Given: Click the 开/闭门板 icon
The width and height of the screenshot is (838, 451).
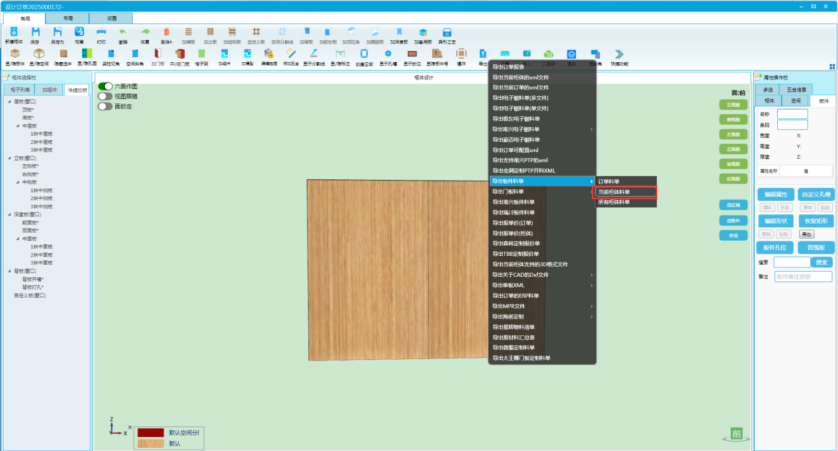Looking at the screenshot, I should (180, 54).
